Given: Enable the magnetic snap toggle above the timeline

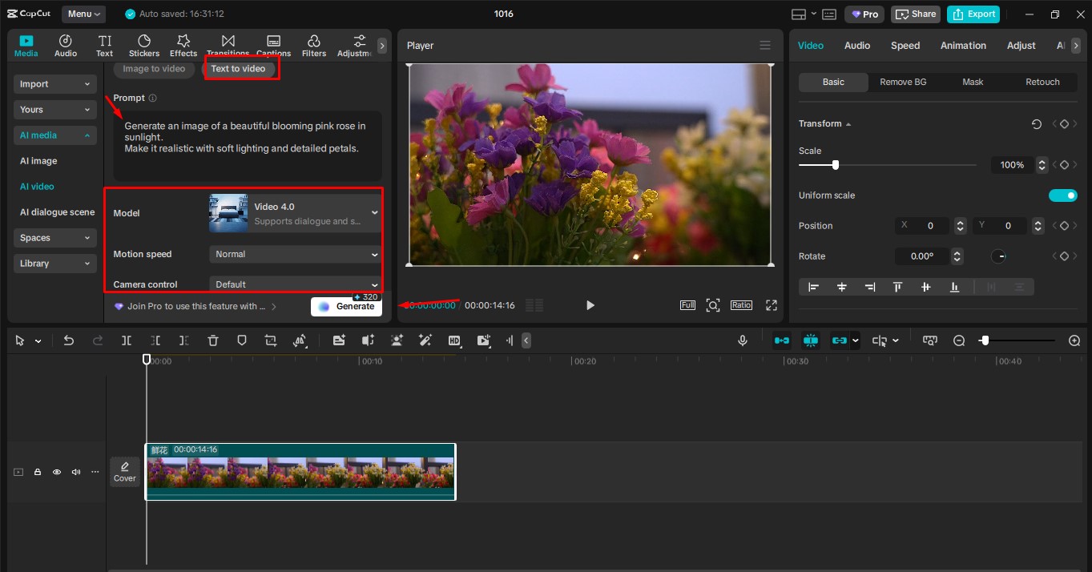Looking at the screenshot, I should (810, 340).
